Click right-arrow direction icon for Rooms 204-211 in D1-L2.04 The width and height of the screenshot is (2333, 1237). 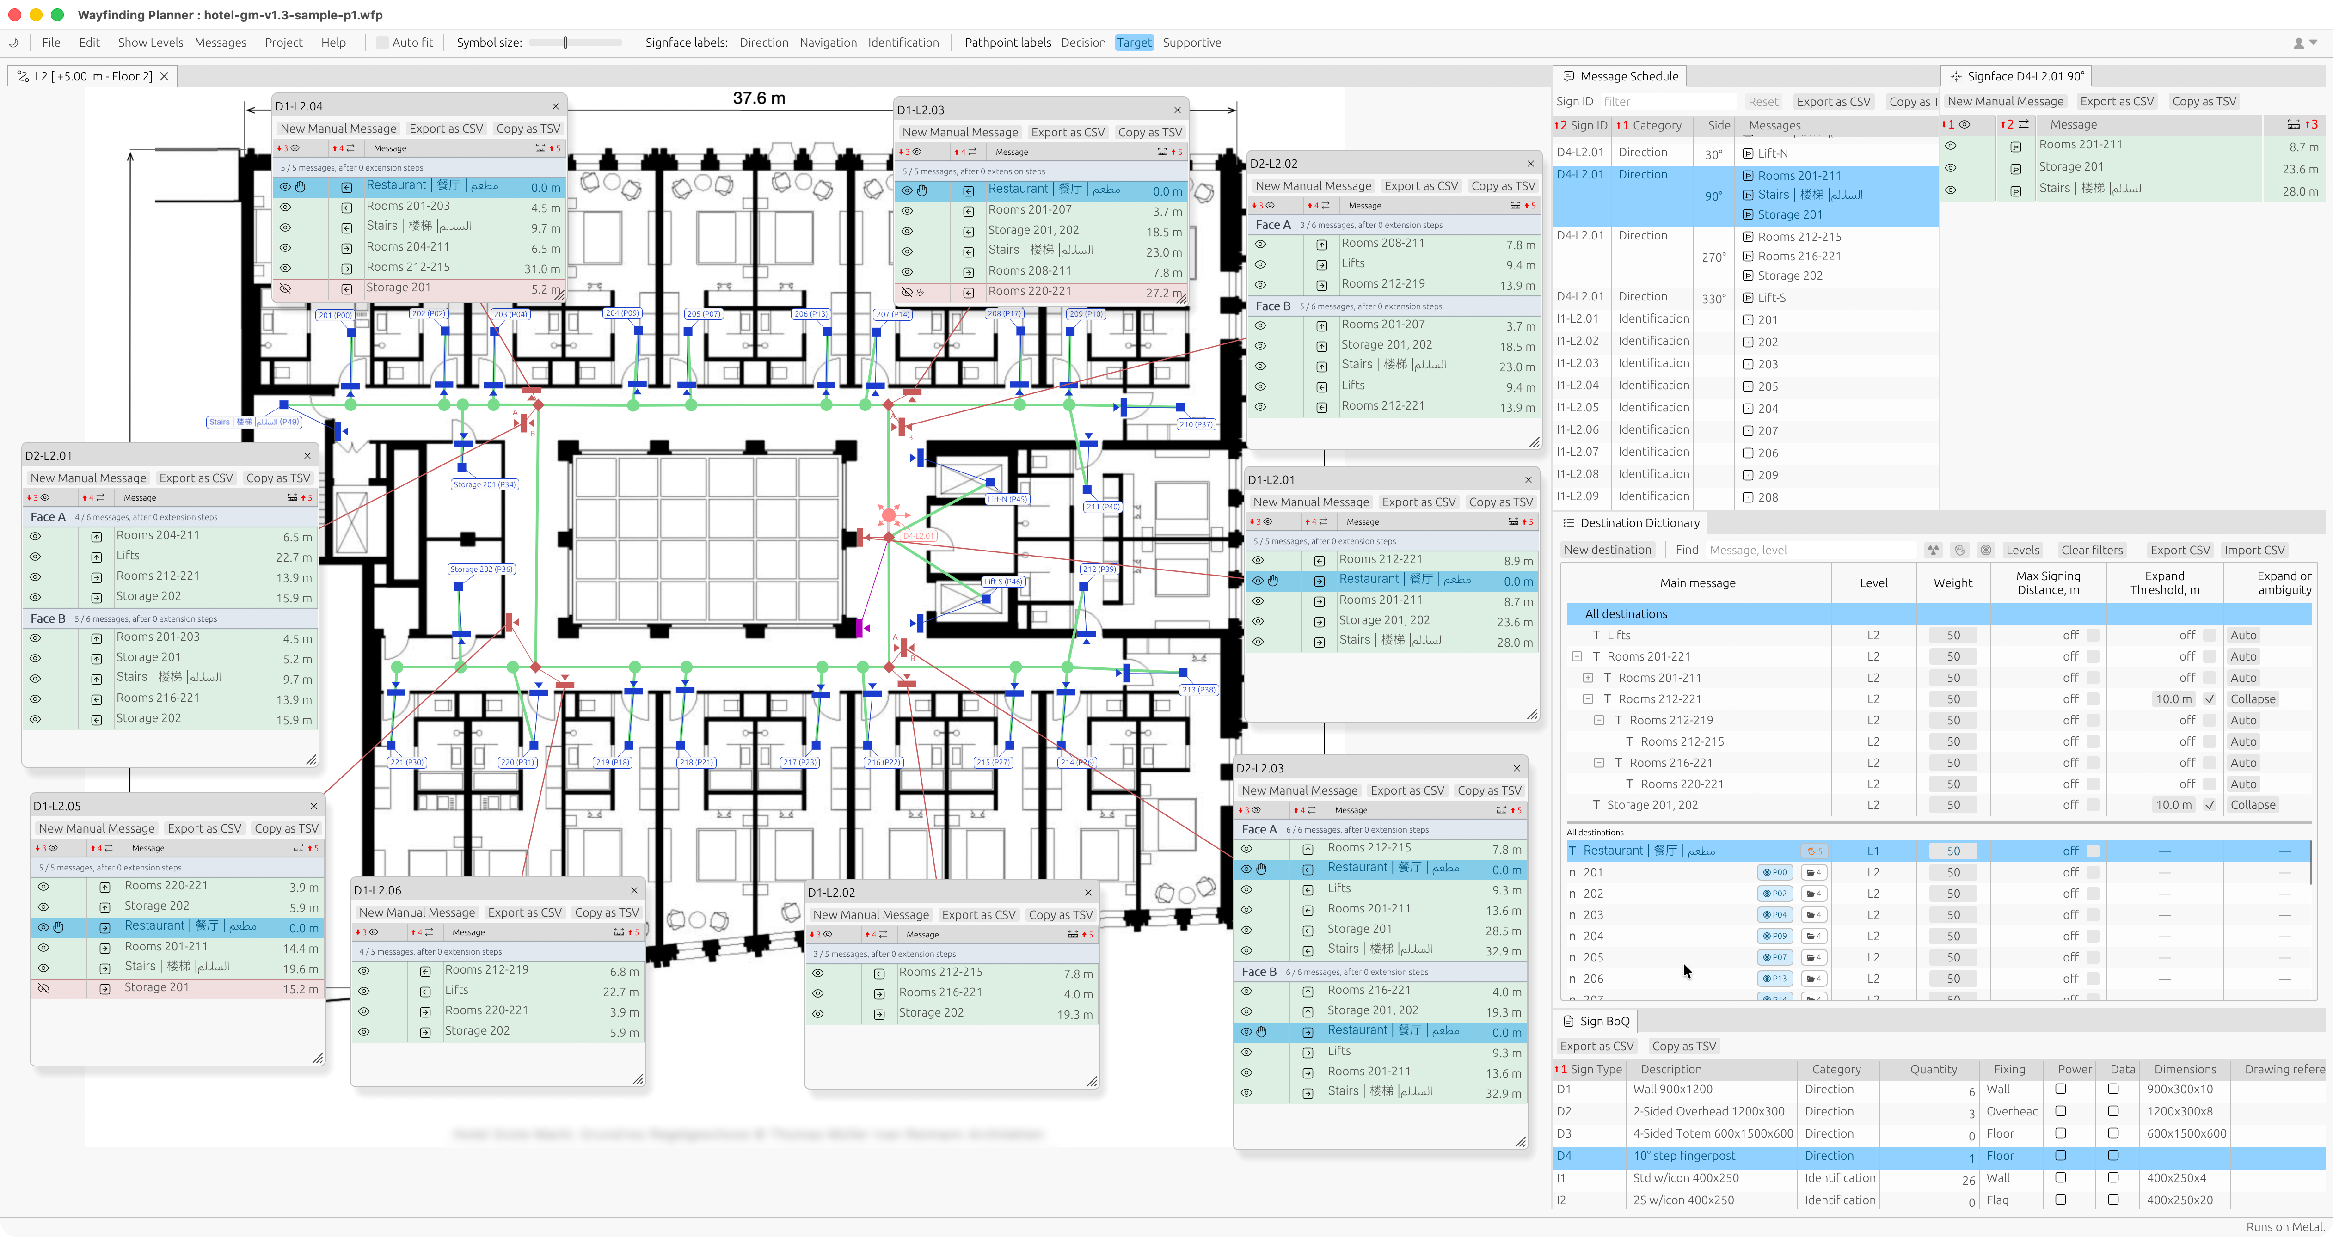tap(347, 248)
